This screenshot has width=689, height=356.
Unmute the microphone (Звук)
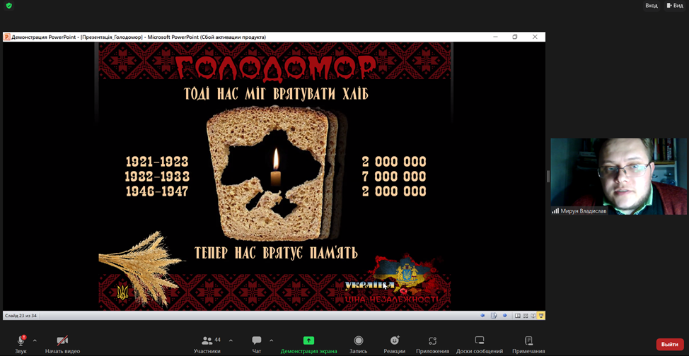click(21, 341)
